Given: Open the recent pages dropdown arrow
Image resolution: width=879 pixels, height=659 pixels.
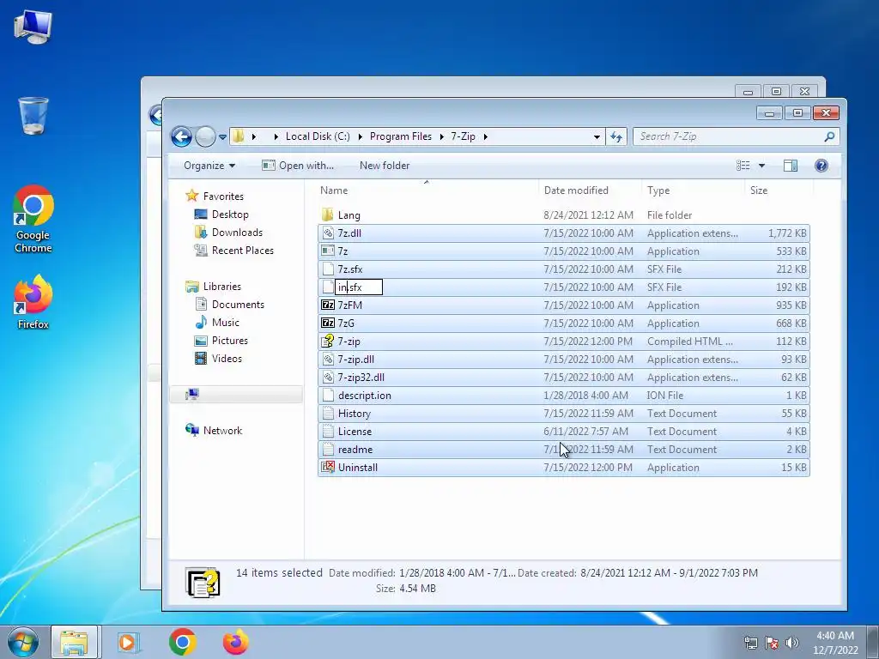Looking at the screenshot, I should pos(222,136).
